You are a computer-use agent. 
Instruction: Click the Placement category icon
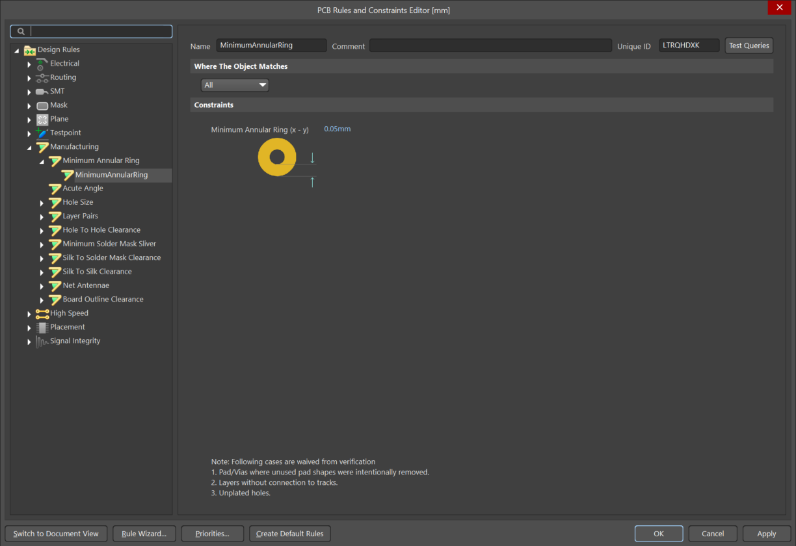(42, 328)
